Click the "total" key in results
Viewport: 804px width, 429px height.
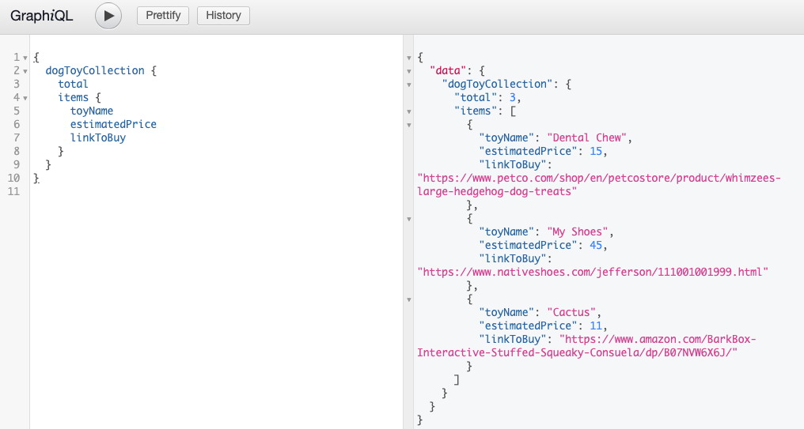476,97
